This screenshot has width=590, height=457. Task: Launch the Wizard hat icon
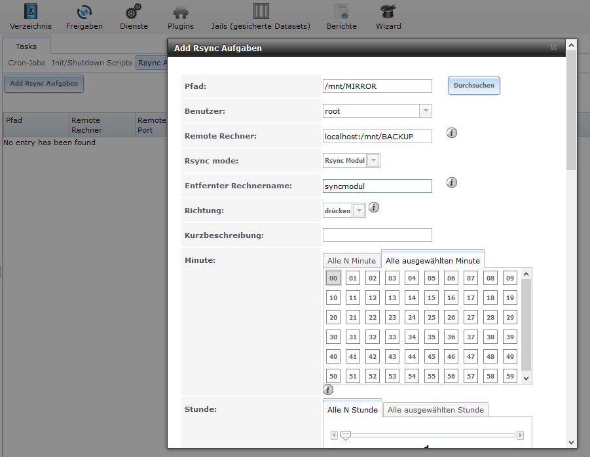click(388, 12)
